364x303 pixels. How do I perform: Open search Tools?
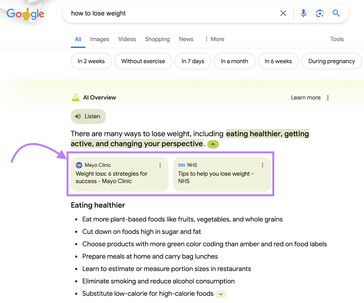click(x=337, y=39)
